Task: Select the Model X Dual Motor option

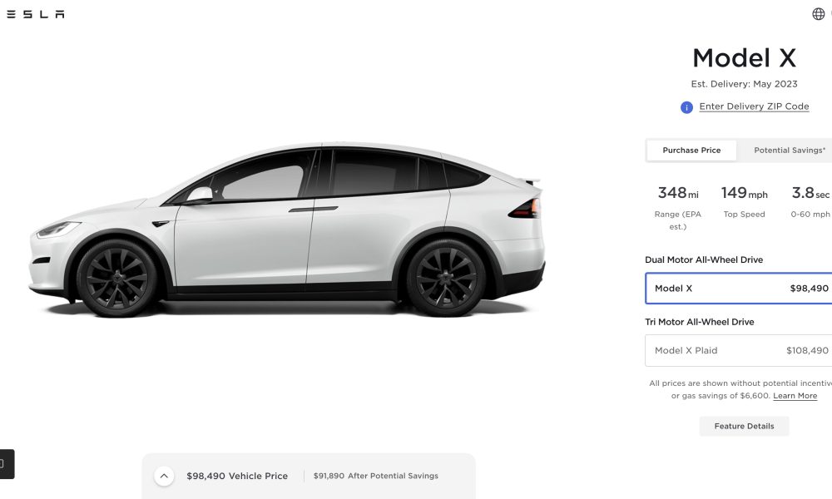Action: click(739, 289)
